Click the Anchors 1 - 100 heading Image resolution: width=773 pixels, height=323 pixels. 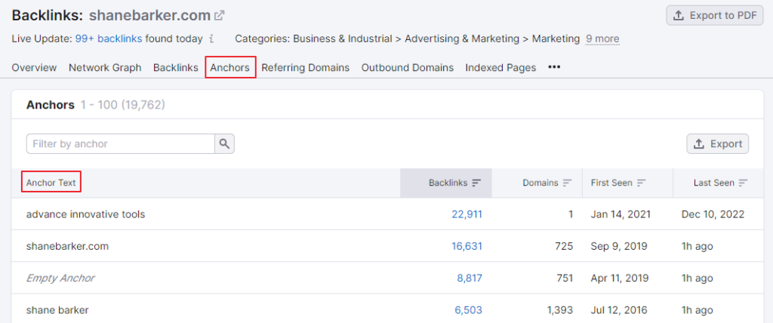click(96, 105)
